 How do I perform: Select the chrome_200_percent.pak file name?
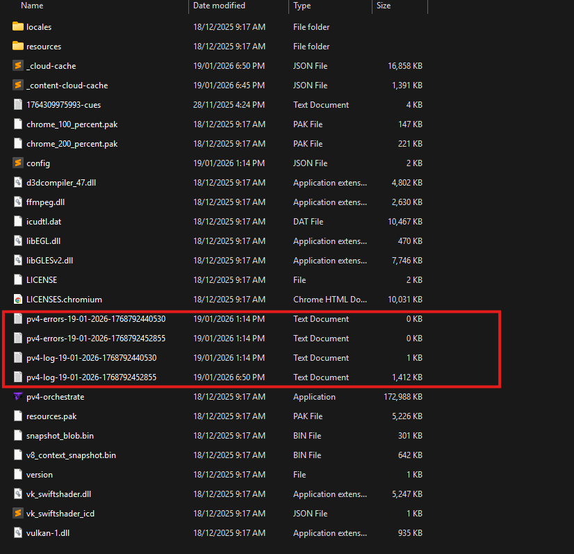pos(72,143)
